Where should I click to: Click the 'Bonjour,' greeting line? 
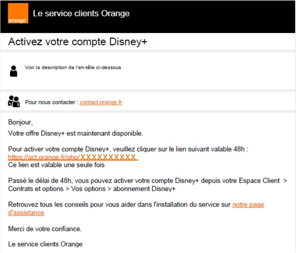[20, 122]
